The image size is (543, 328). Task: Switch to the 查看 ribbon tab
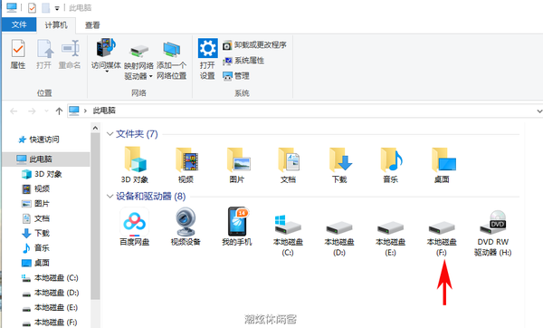coord(92,25)
